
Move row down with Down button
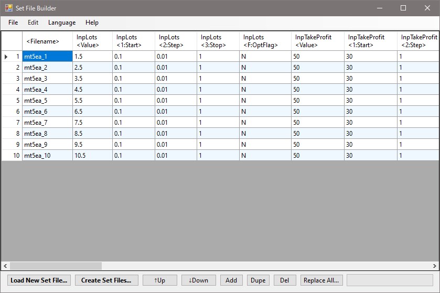pyautogui.click(x=198, y=280)
